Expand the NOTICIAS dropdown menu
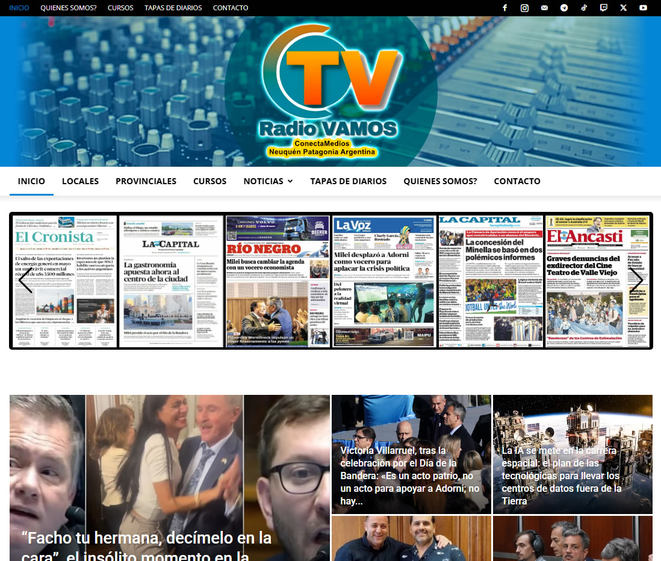This screenshot has height=561, width=661. [x=268, y=181]
